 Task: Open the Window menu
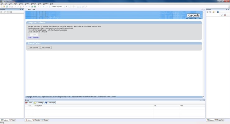46,4
